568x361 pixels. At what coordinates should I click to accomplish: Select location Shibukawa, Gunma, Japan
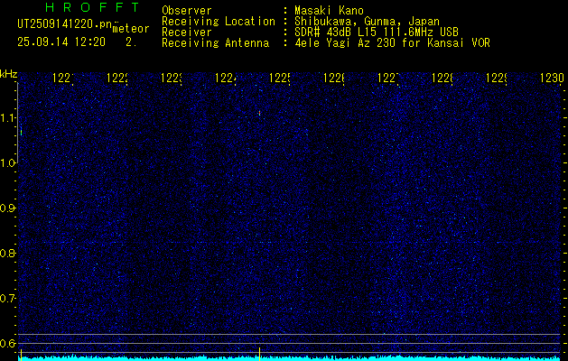pos(367,22)
